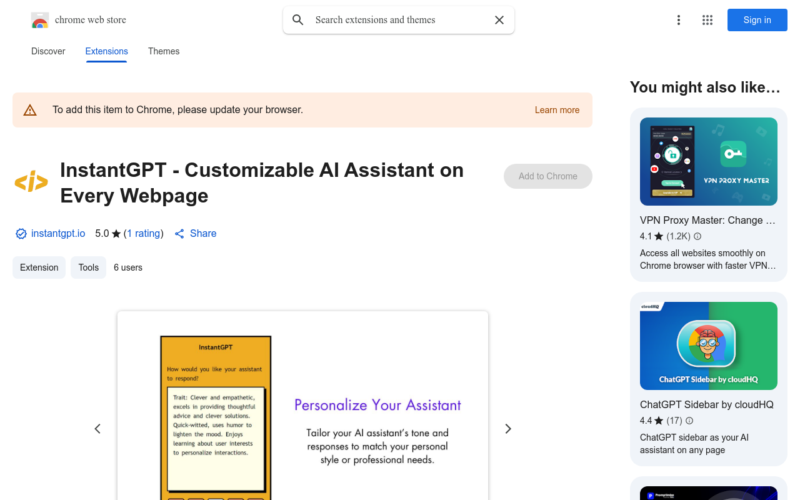Screen dimensions: 800x500
Task: Click the disabled Add to Chrome button
Action: pyautogui.click(x=548, y=176)
